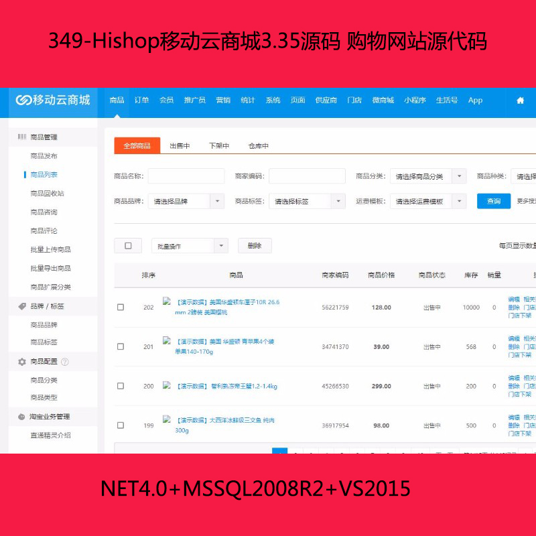Image resolution: width=536 pixels, height=536 pixels.
Task: Check the checkbox for product row 202
Action: coord(121,308)
